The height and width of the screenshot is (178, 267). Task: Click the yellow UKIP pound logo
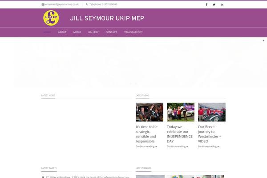[x=51, y=18]
